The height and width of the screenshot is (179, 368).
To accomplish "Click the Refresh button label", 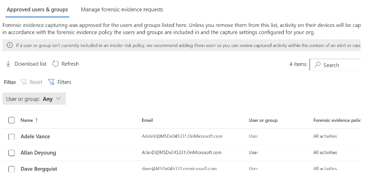I will point(70,64).
